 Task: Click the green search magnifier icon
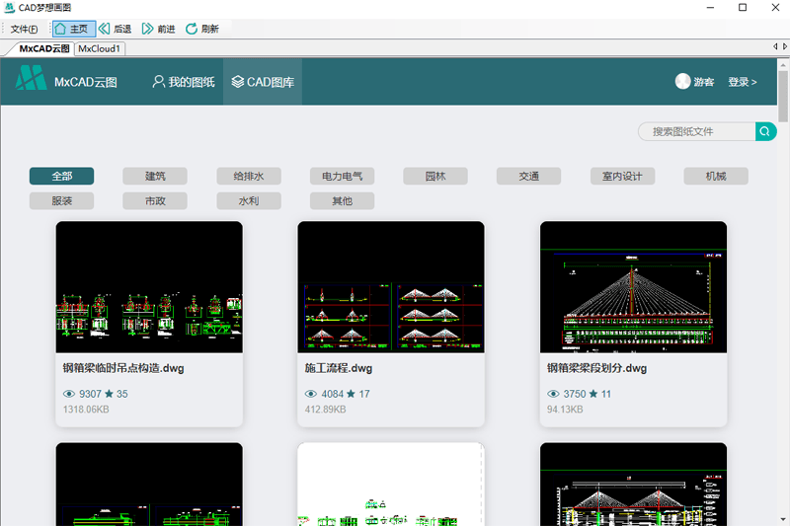click(x=764, y=131)
